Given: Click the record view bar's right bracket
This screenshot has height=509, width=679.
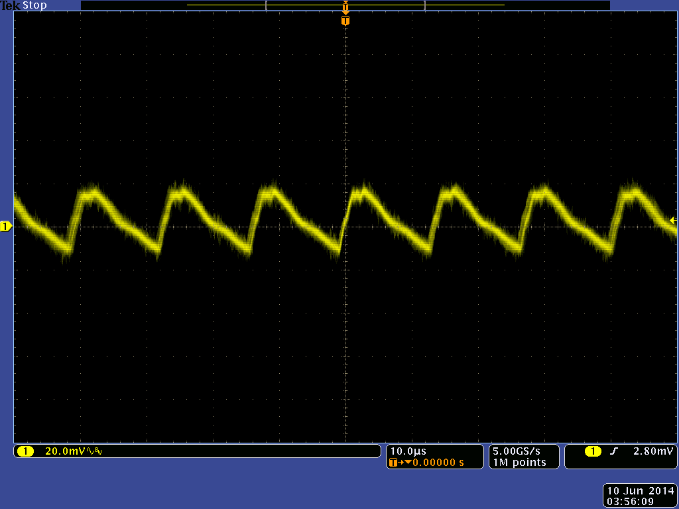Looking at the screenshot, I should (x=424, y=5).
